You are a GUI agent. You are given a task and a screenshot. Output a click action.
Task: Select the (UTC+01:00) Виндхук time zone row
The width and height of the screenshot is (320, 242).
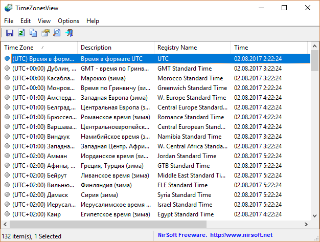[x=156, y=136]
